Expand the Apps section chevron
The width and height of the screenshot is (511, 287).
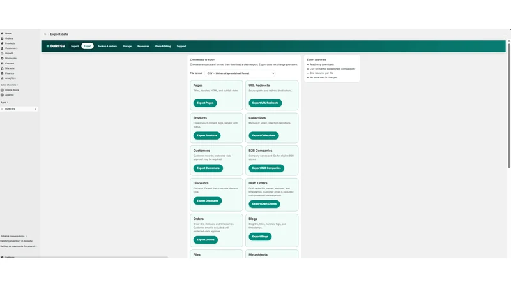click(7, 103)
